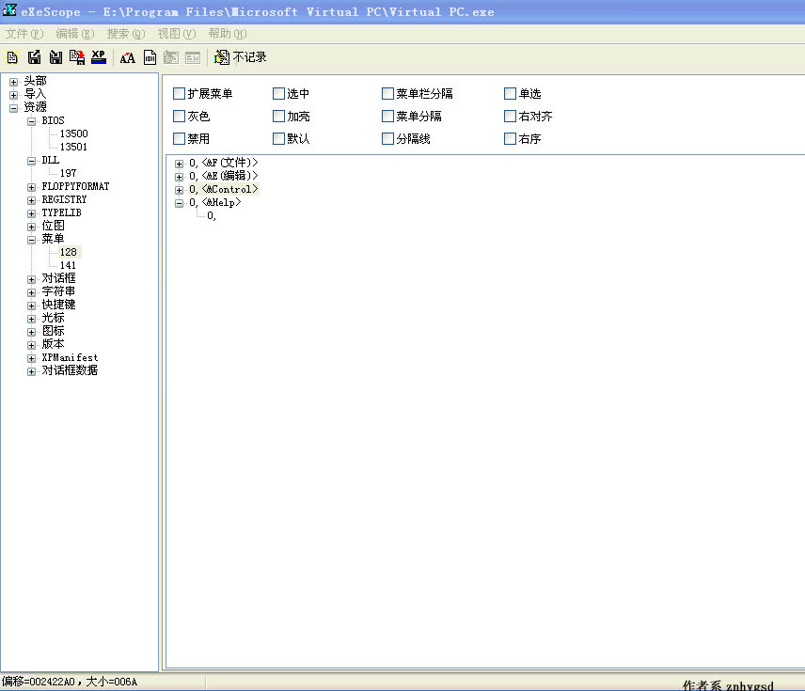Select menu resource 141 in tree
The width and height of the screenshot is (805, 691).
[x=68, y=266]
